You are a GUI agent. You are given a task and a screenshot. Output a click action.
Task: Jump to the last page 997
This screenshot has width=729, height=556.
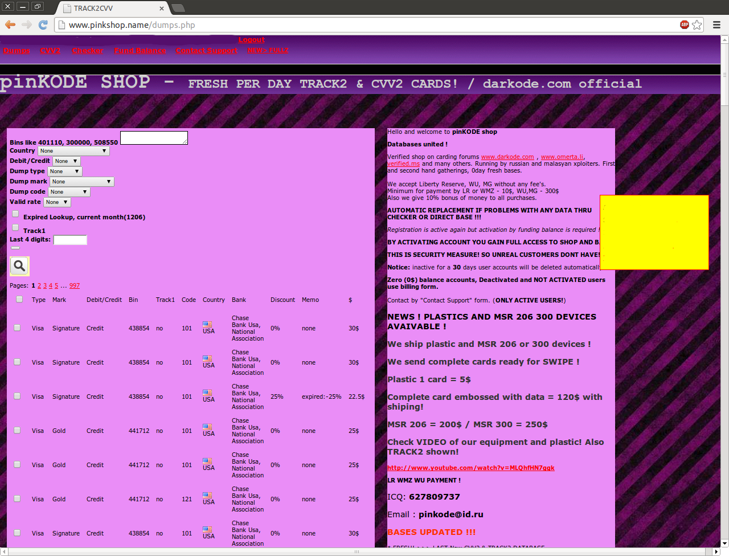(75, 286)
